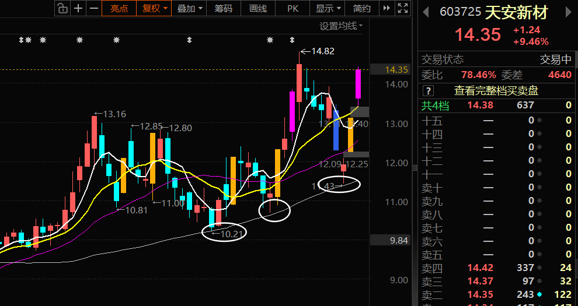
Task: Zoom in with the plus button
Action: [78, 8]
